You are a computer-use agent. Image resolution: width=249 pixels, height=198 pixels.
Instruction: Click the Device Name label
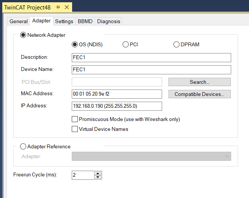click(x=37, y=69)
